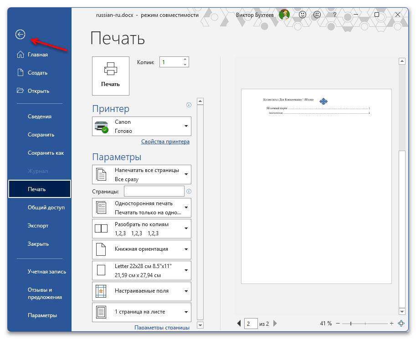Viewport: 416px width, 339px height.
Task: Click the settings panel scroll-down arrow
Action: tap(200, 325)
